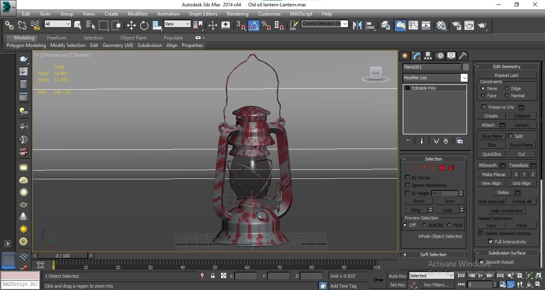545x290 pixels.
Task: Select Element sub-object level red cube
Action: (451, 168)
